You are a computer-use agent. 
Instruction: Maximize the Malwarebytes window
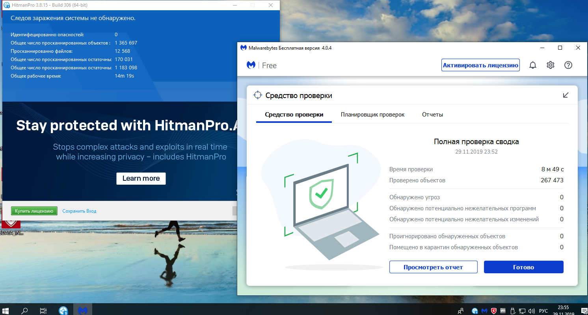[x=560, y=48]
